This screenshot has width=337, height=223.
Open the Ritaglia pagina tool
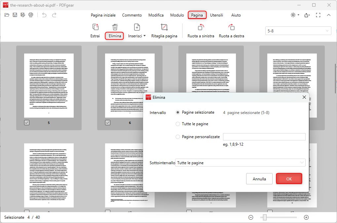tap(164, 30)
